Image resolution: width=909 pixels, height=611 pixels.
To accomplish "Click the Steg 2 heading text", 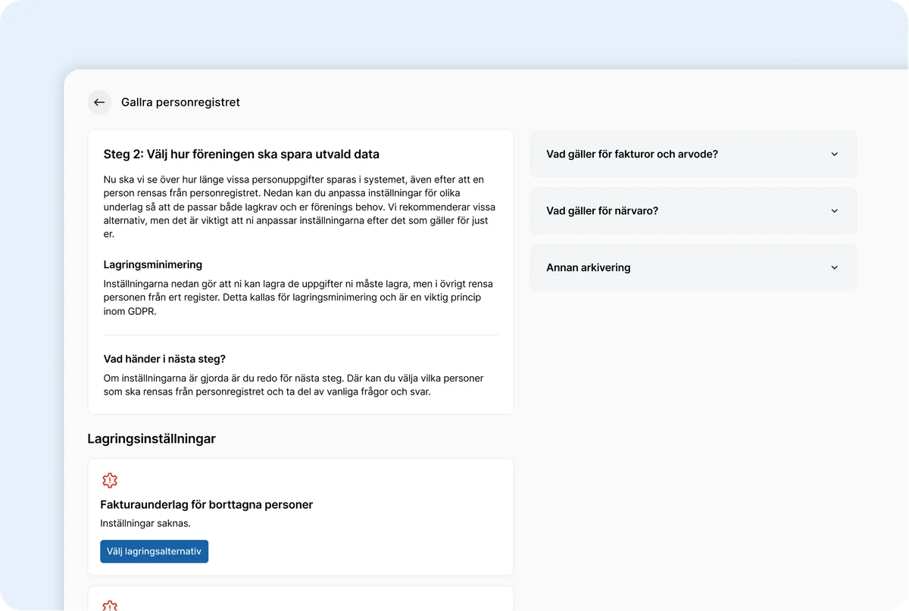I will [242, 154].
